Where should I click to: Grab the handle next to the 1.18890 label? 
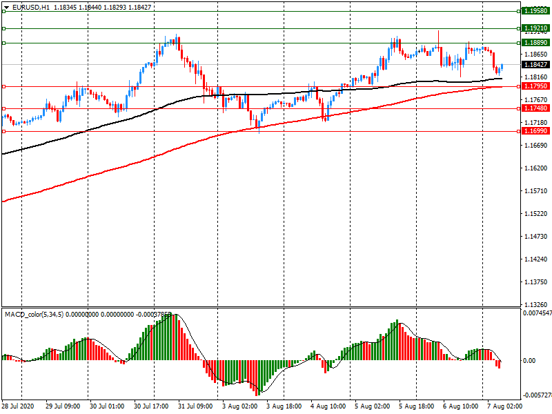[519, 43]
